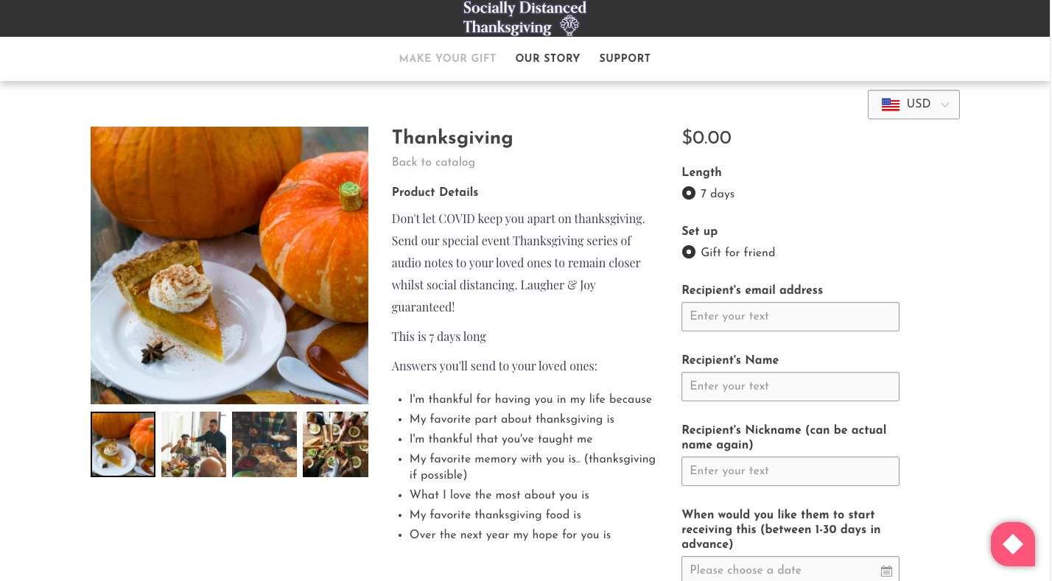Expand the currency selection box
The image size is (1052, 581).
914,105
